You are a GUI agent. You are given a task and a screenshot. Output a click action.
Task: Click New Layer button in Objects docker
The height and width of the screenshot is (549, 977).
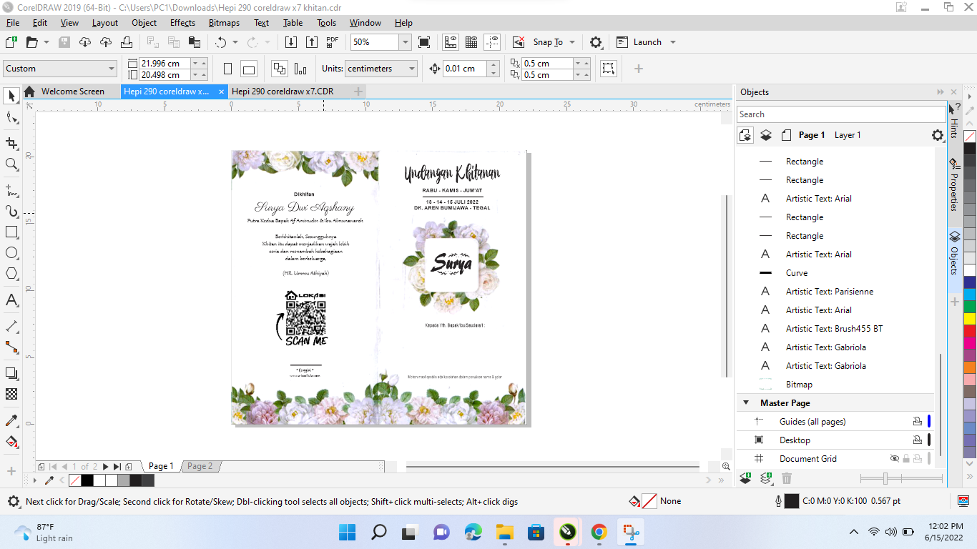(x=746, y=479)
